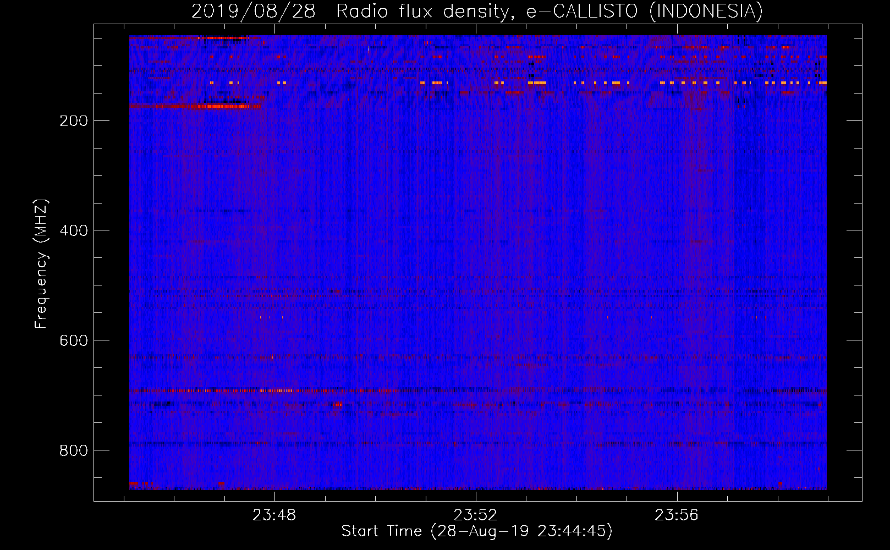The image size is (890, 550).
Task: Select the 800 frequency tick label
Action: (x=74, y=451)
